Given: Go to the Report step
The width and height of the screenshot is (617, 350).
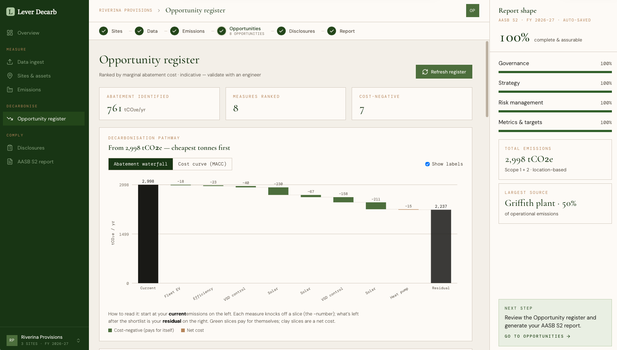Looking at the screenshot, I should 341,31.
